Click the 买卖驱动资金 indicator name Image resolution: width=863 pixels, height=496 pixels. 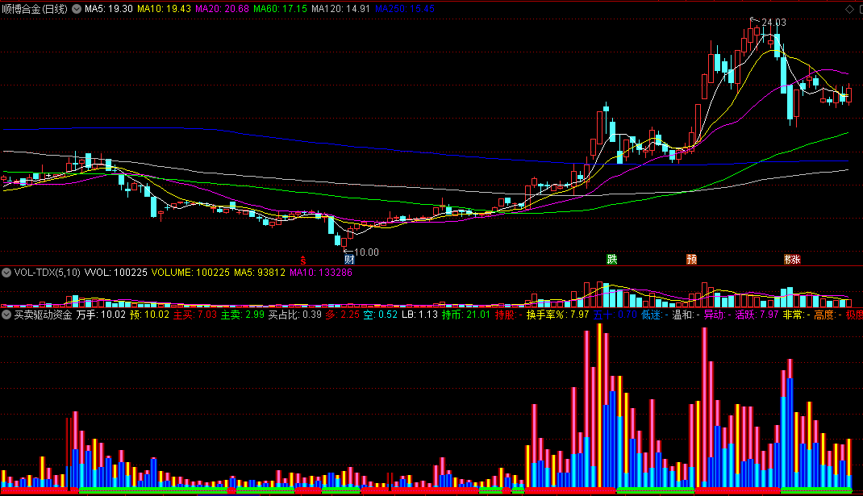coord(43,315)
